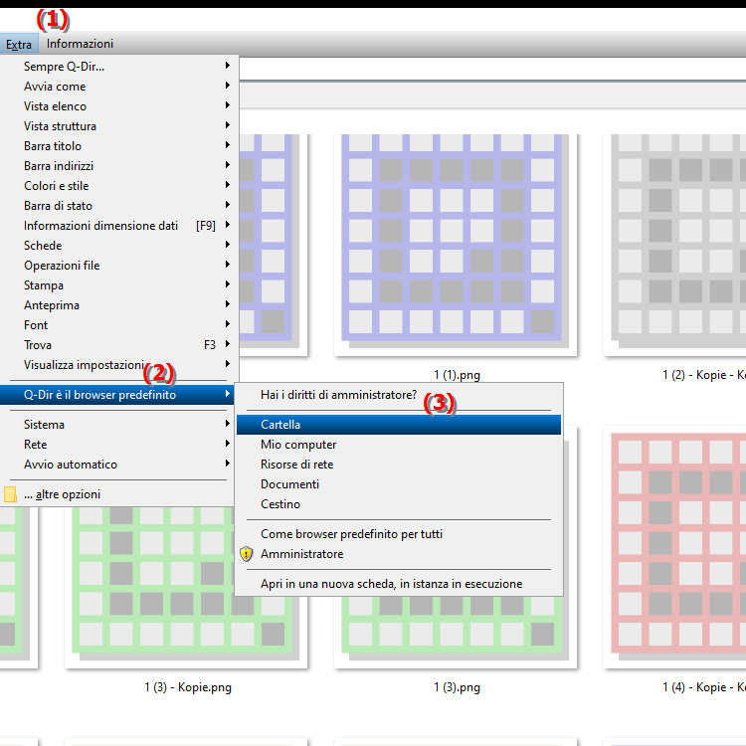Screen dimensions: 746x746
Task: Choose Apri in una nuova scheda option
Action: point(399,584)
